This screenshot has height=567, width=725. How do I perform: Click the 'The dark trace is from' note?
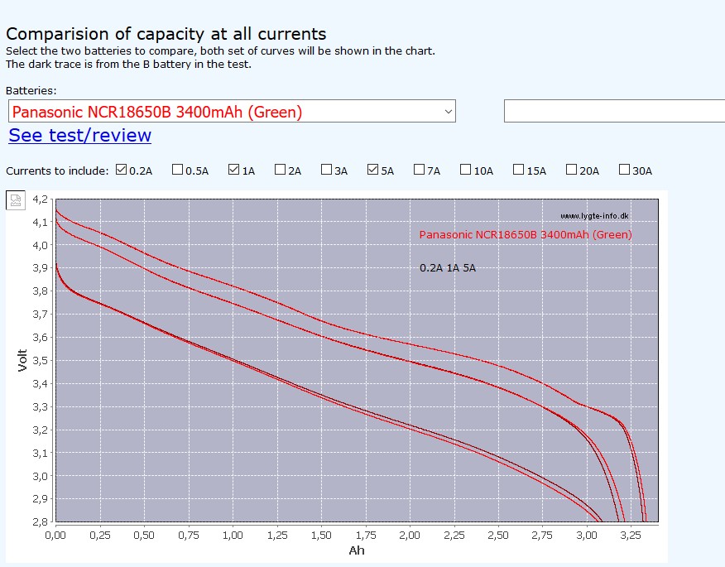coord(128,65)
